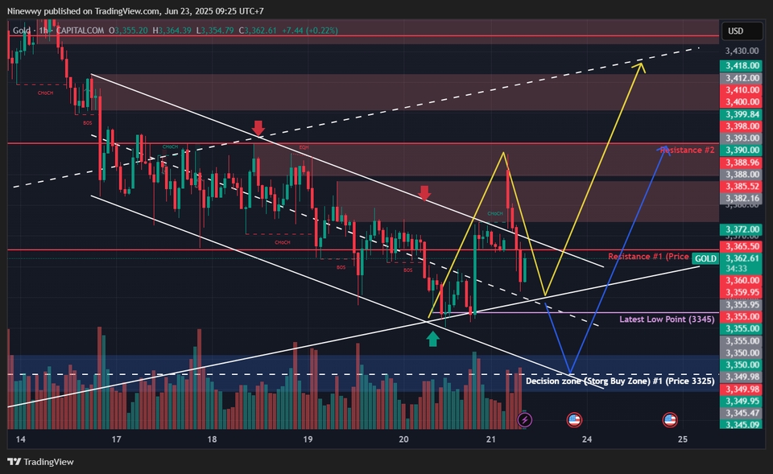Select the 'Decision zone' buy zone label
773x474 pixels.
pyautogui.click(x=620, y=381)
